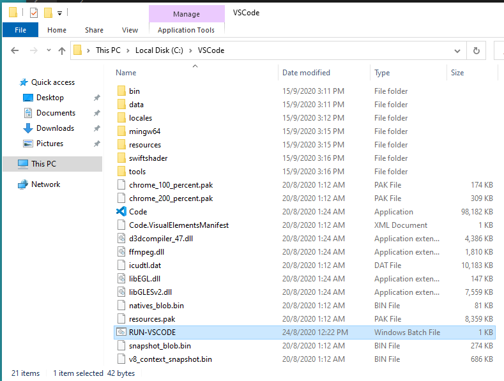
Task: Switch to the View ribbon tab
Action: coord(130,30)
